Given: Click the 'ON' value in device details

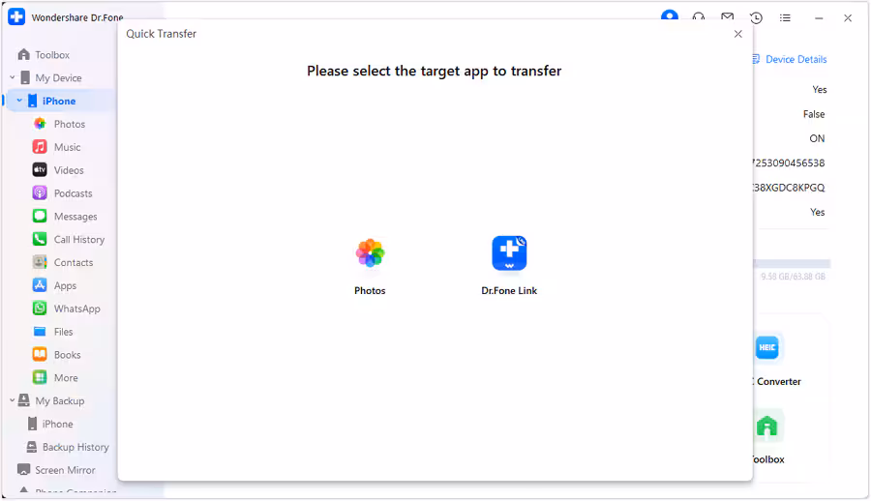Looking at the screenshot, I should coord(817,138).
